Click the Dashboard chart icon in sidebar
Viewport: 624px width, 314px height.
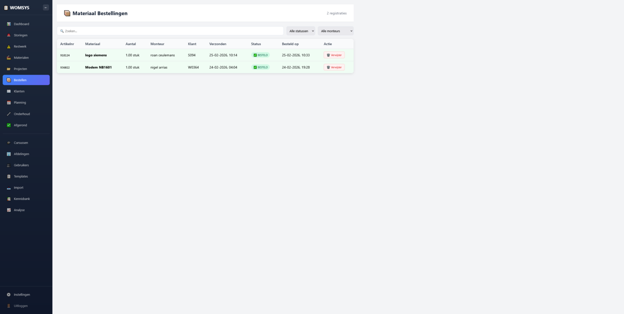9,24
